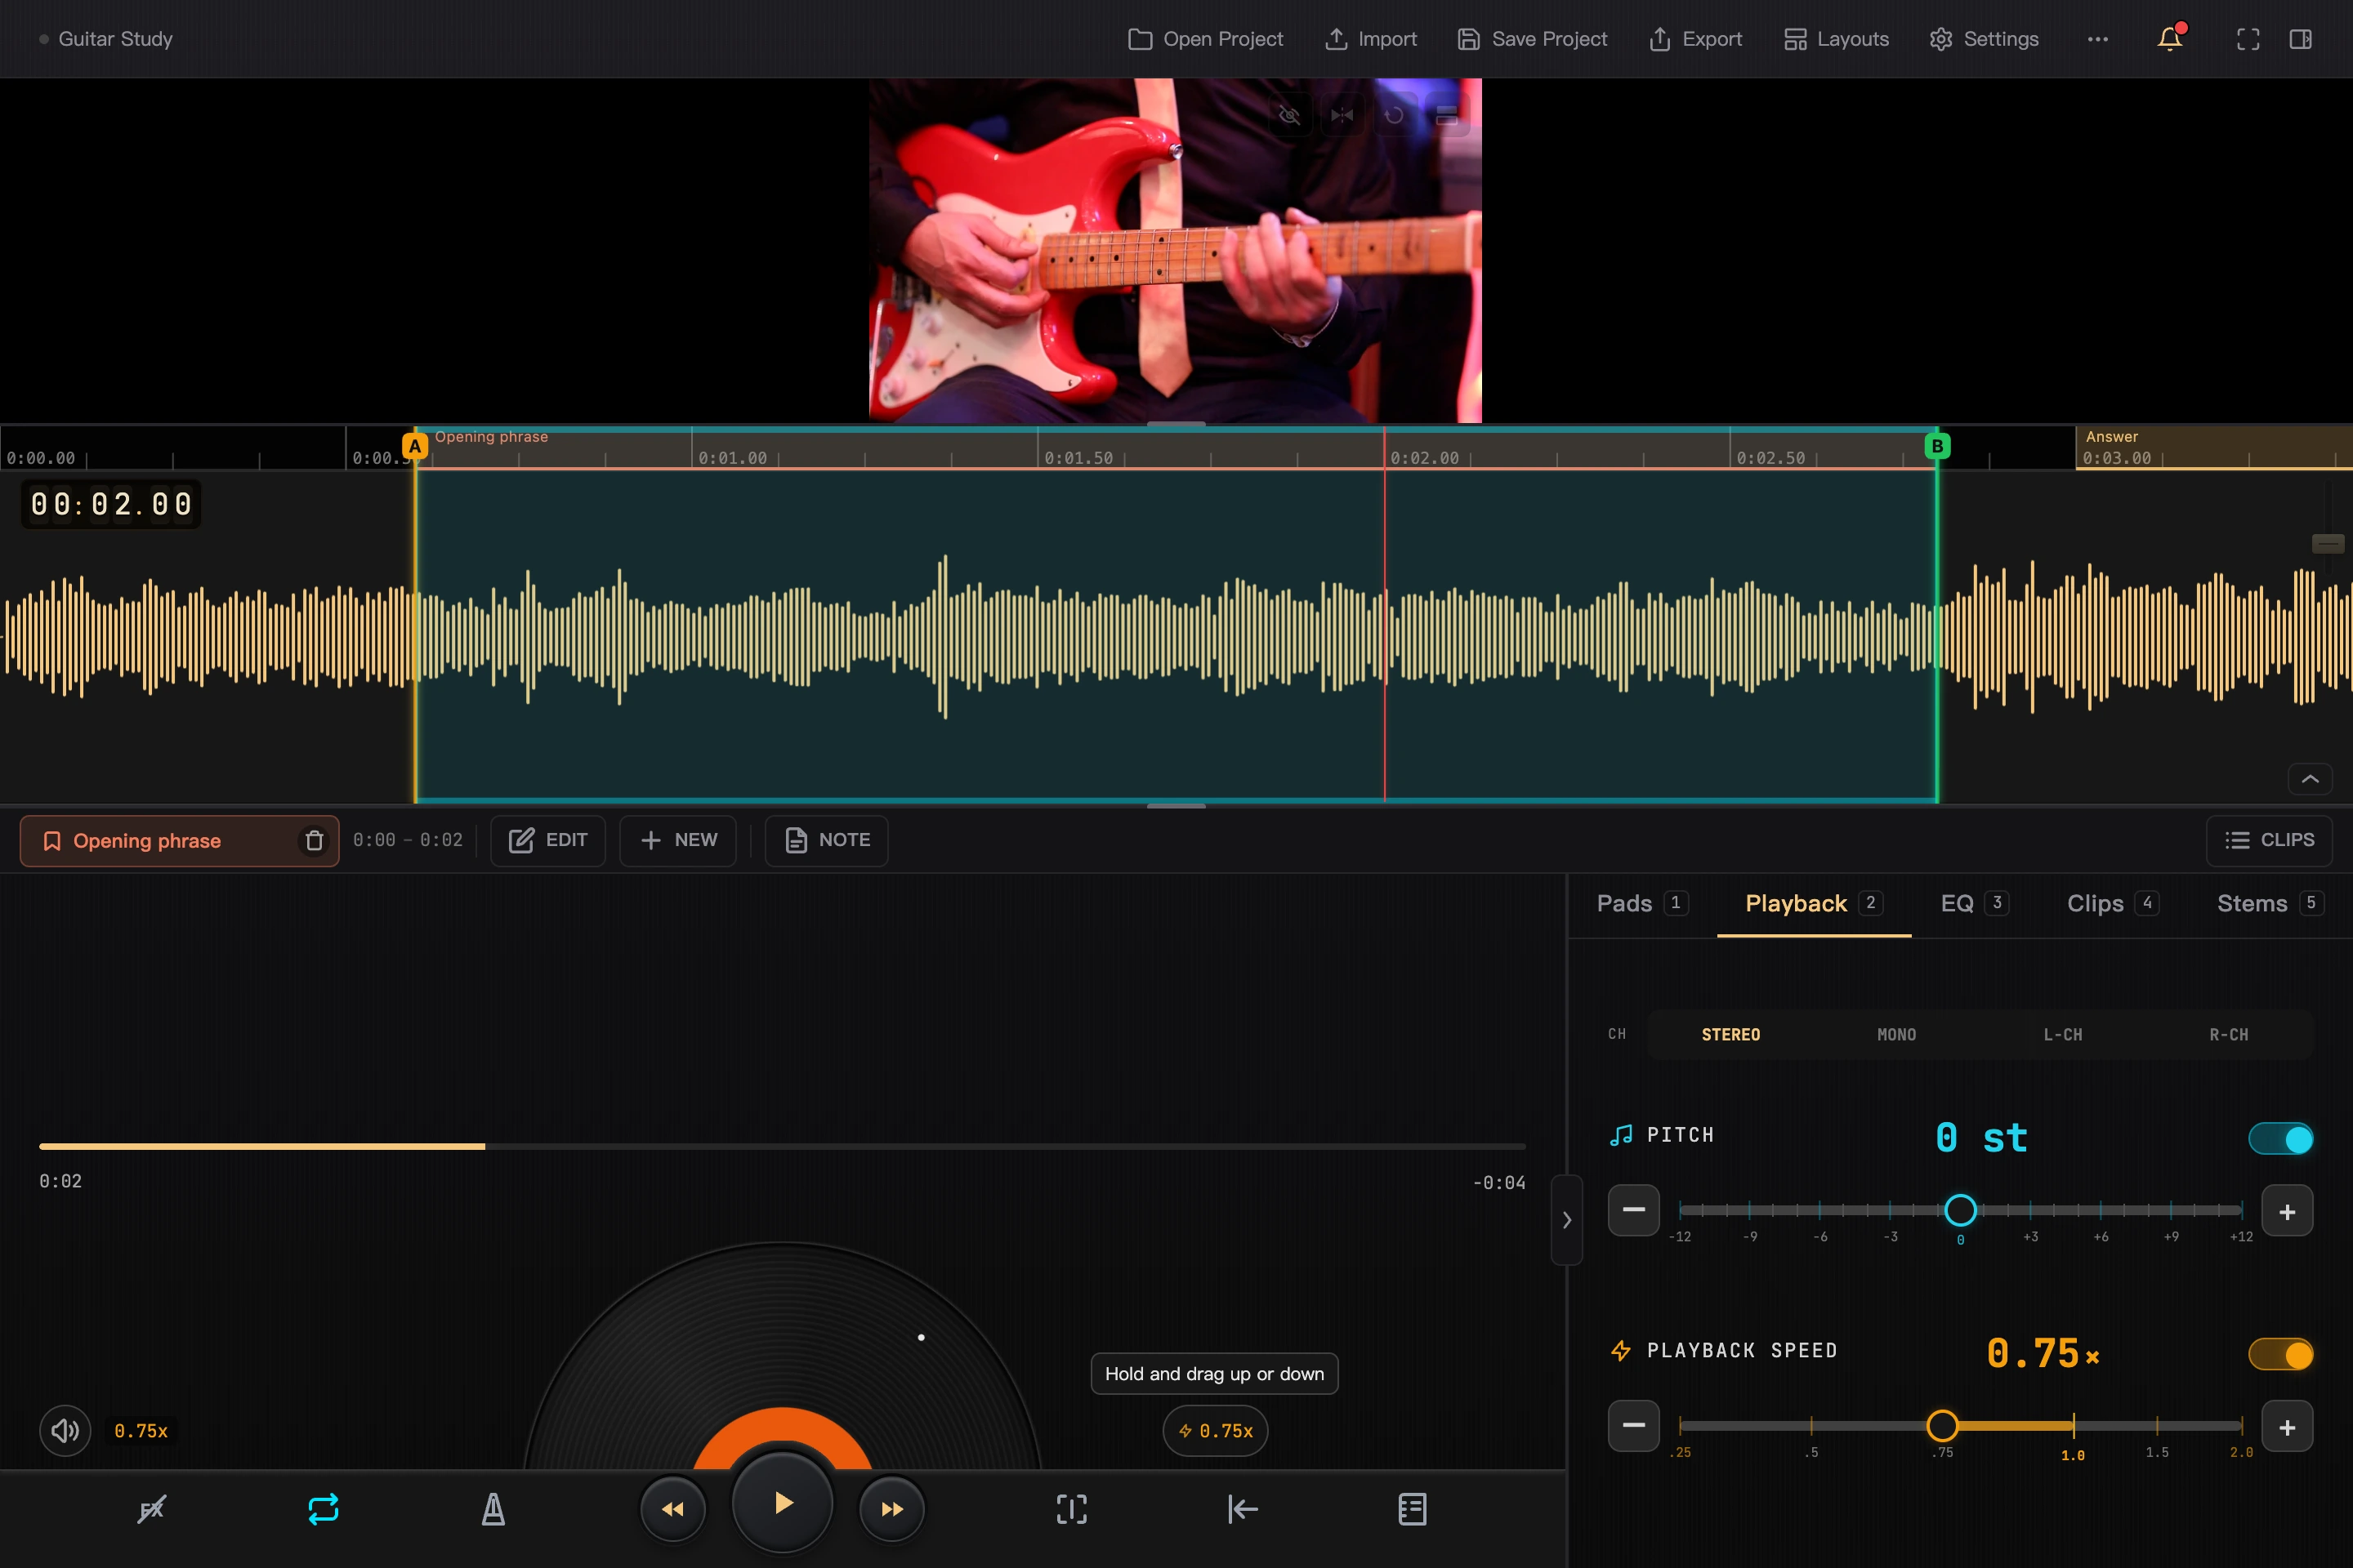2353x1568 pixels.
Task: Click the lightning 0.75x speed pill
Action: pos(1216,1431)
